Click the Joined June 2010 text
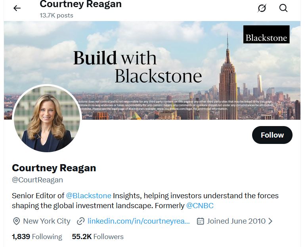Viewport: 308px width, 247px height. tap(236, 221)
